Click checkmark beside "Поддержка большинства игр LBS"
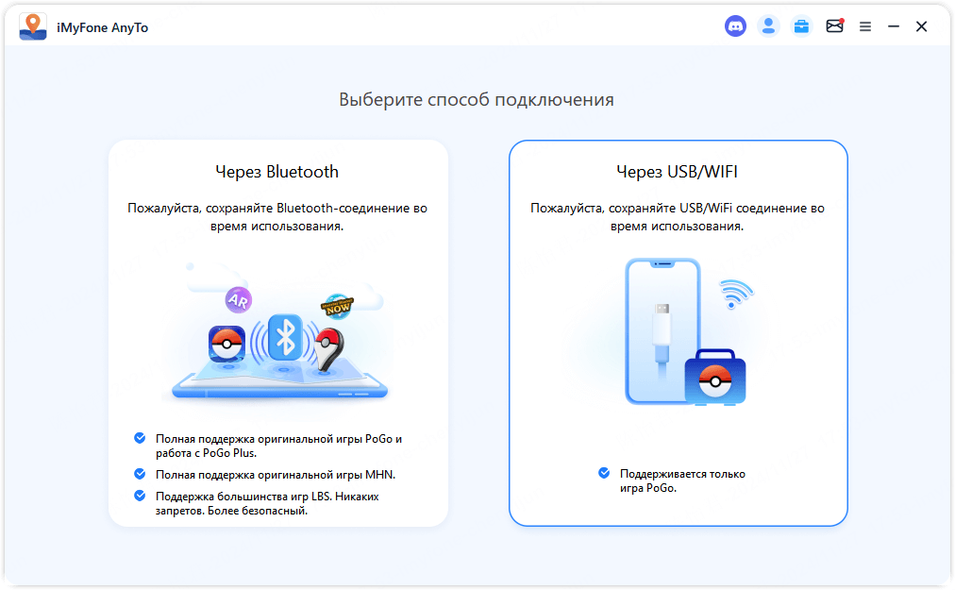This screenshot has width=955, height=590. (x=140, y=496)
